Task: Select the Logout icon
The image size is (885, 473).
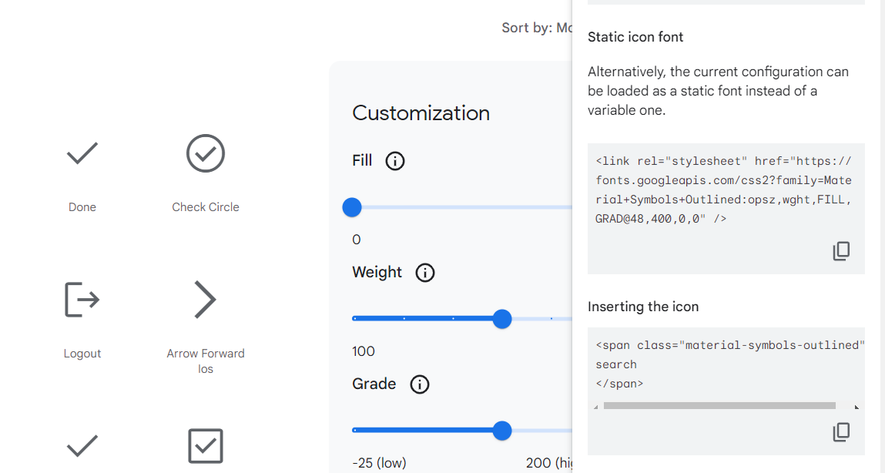Action: [x=82, y=300]
